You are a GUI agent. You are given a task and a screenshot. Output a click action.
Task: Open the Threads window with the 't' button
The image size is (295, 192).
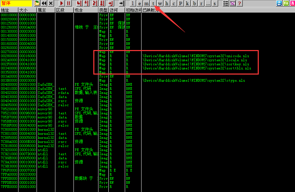coord(153,3)
